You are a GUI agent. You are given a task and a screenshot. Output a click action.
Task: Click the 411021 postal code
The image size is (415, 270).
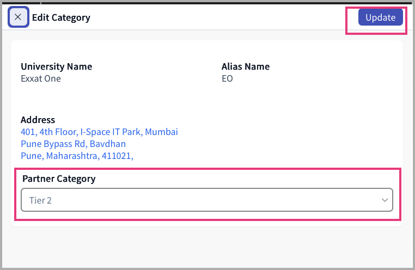pos(118,156)
